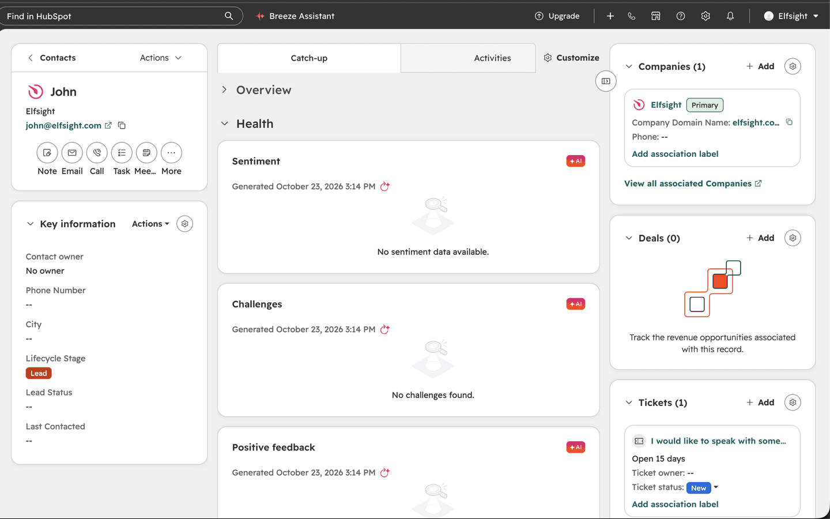This screenshot has height=519, width=830.
Task: Open the settings gear in top bar
Action: [705, 16]
